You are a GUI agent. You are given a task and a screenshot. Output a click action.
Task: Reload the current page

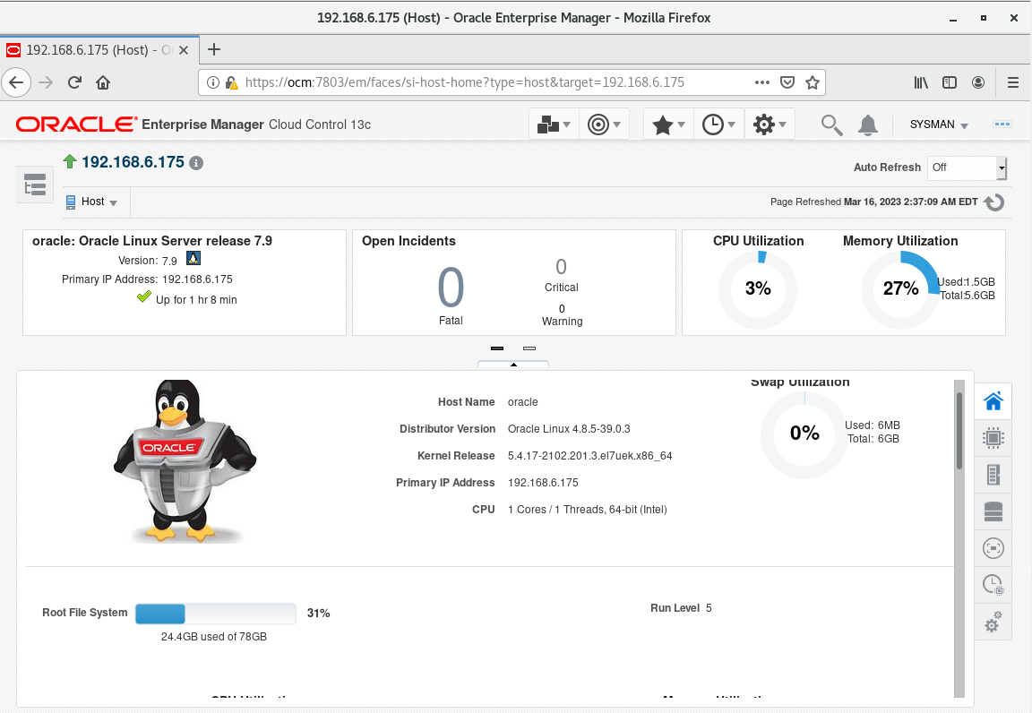[74, 82]
